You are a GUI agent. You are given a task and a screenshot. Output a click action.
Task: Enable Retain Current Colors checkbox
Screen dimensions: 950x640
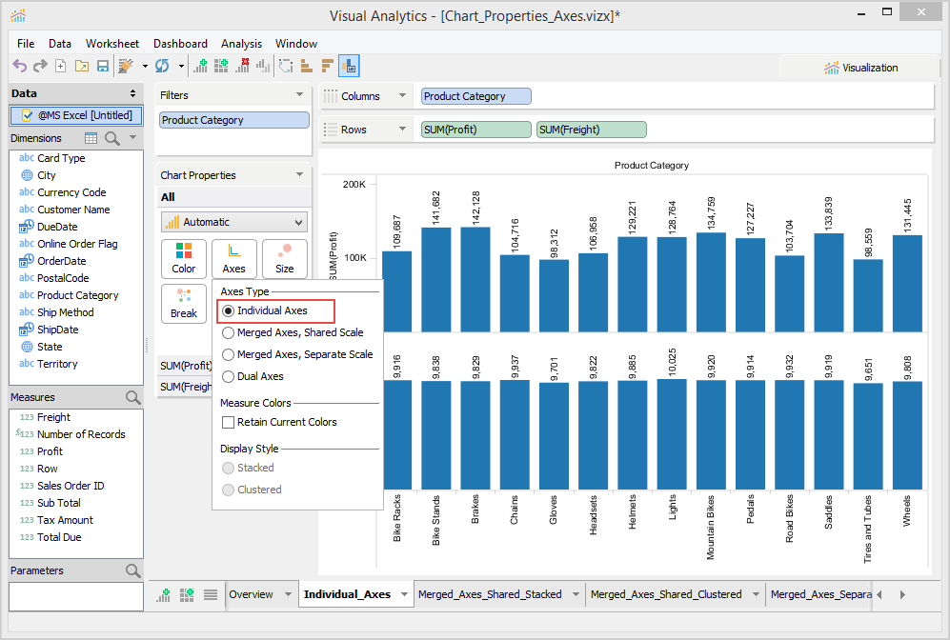coord(228,422)
